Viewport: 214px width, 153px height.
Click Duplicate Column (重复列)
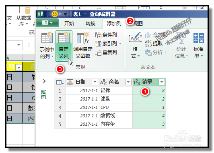pyautogui.click(x=106, y=52)
